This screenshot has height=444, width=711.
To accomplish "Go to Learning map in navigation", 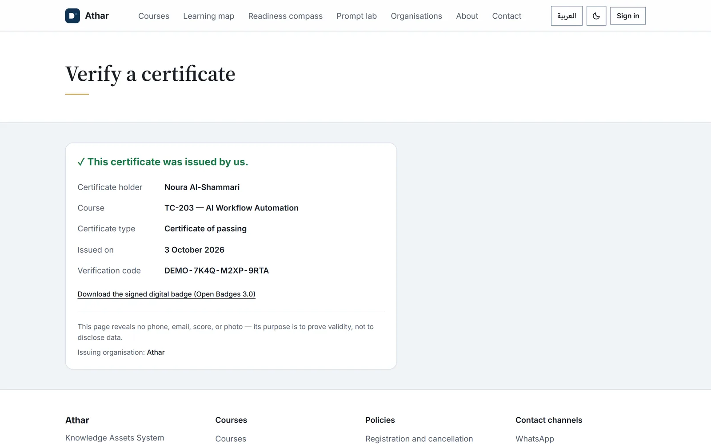I will 209,16.
